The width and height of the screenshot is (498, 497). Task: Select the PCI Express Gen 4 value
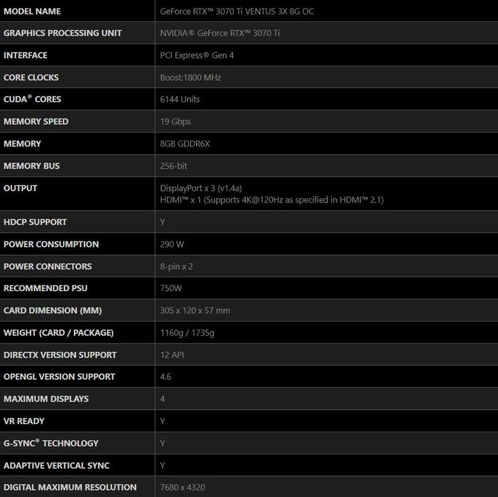(202, 55)
